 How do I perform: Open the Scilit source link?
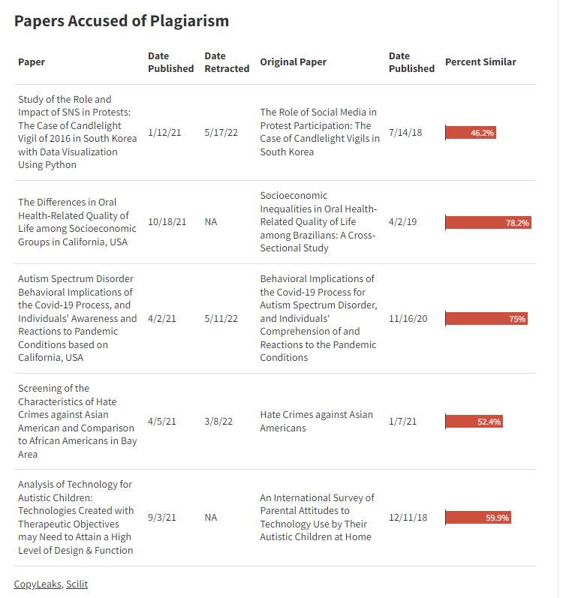(75, 584)
